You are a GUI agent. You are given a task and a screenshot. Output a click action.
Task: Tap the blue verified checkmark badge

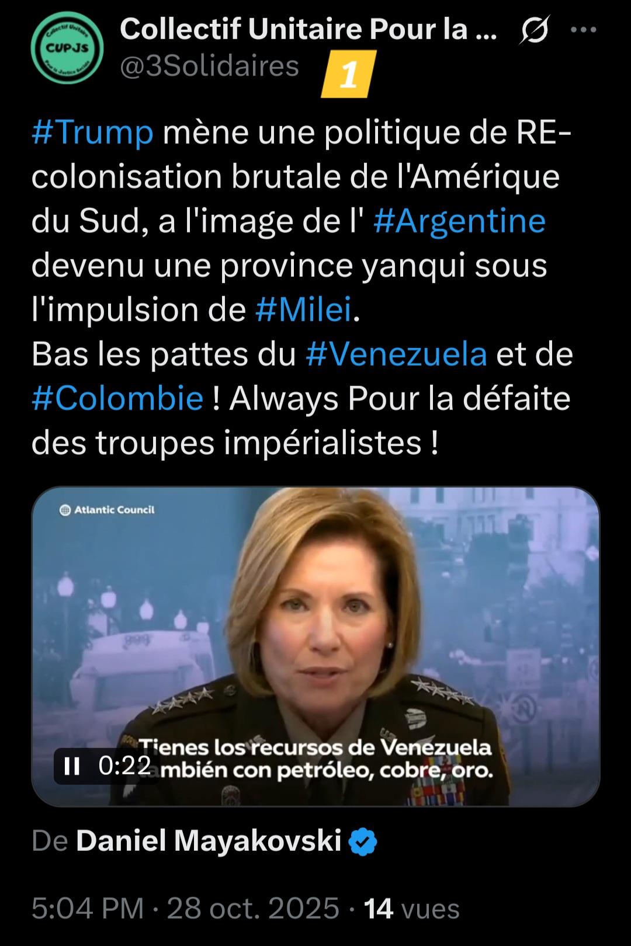[363, 842]
